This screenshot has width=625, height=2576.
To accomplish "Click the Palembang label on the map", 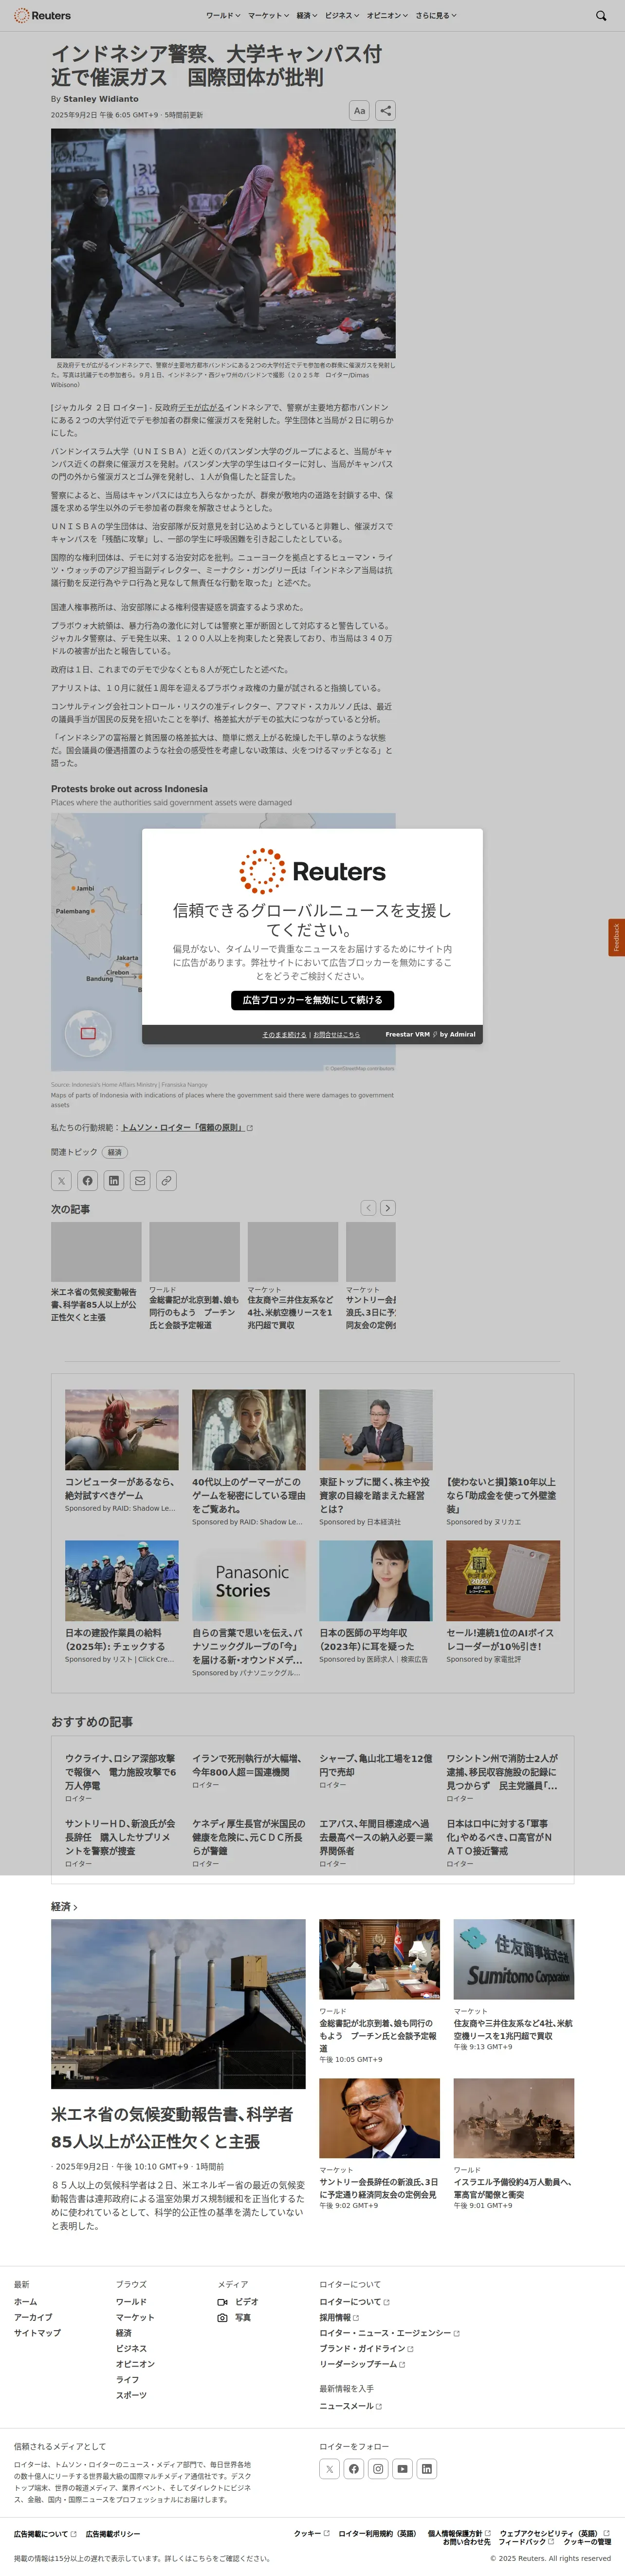I will [73, 911].
